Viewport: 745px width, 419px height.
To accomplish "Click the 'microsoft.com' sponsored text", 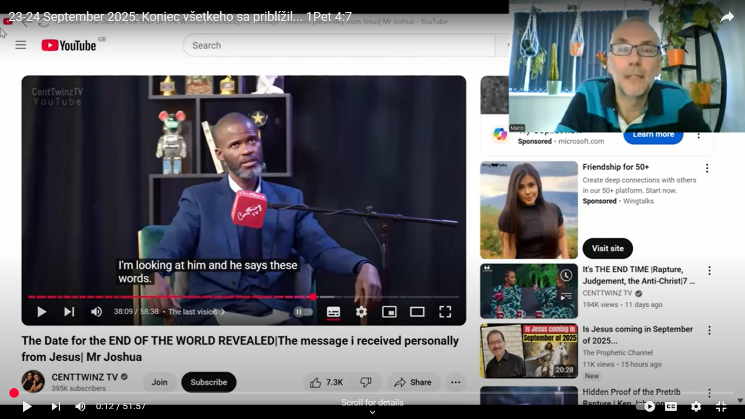I will [x=581, y=141].
